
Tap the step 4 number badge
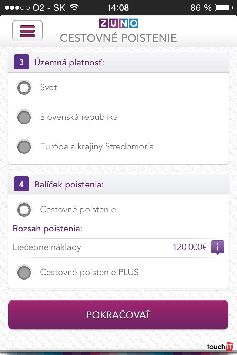coord(21,184)
